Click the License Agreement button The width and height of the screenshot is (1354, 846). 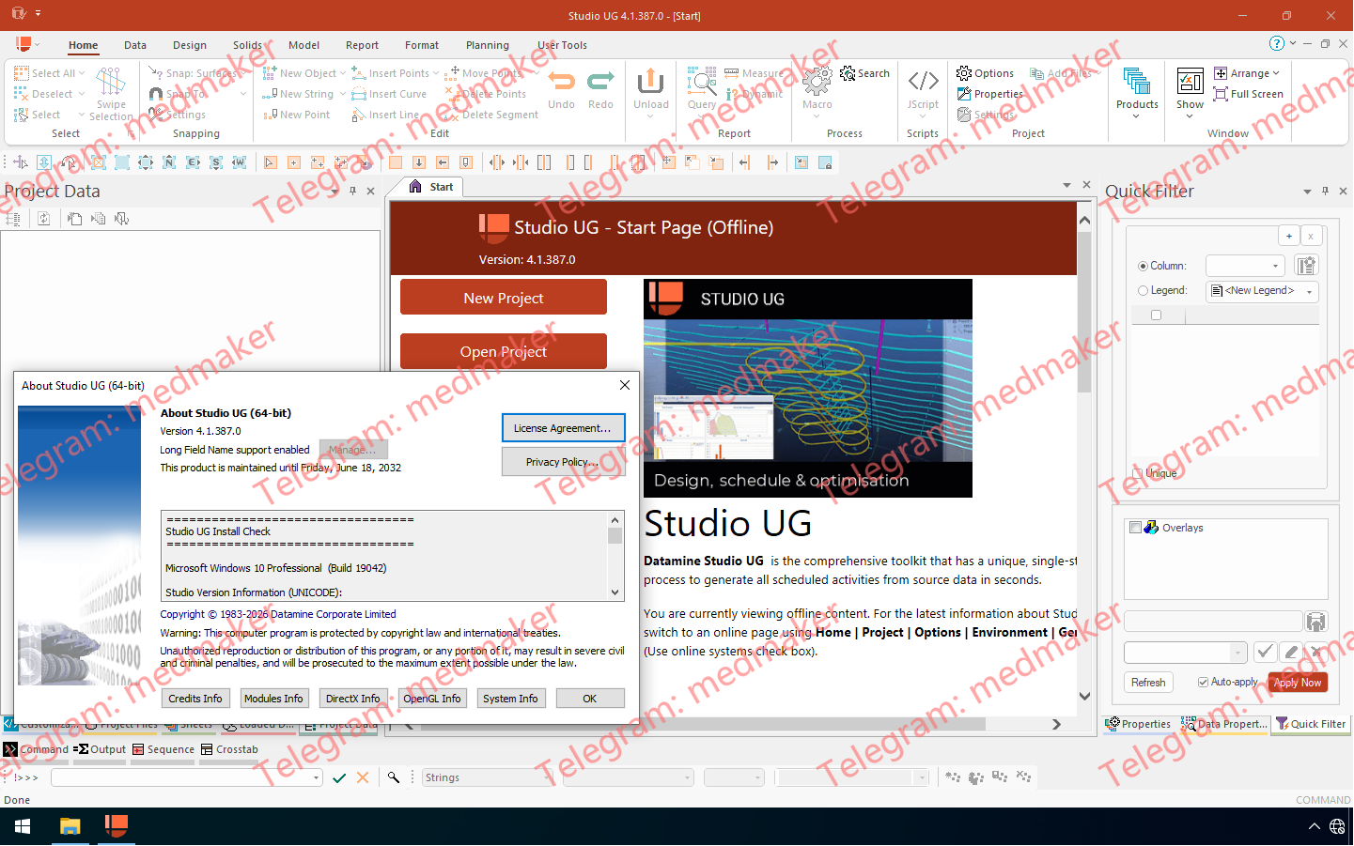click(x=563, y=427)
